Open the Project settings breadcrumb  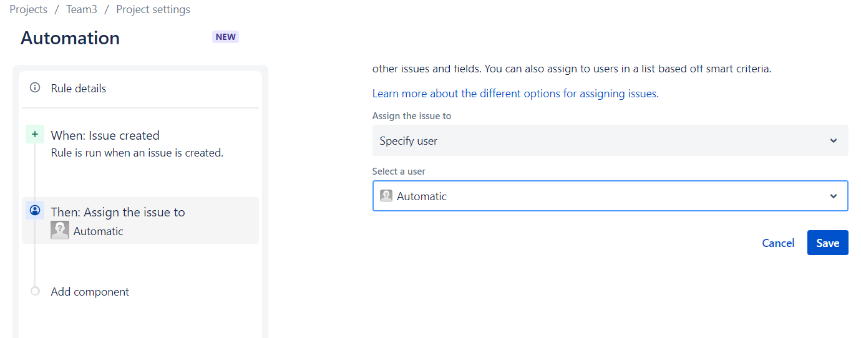tap(153, 9)
